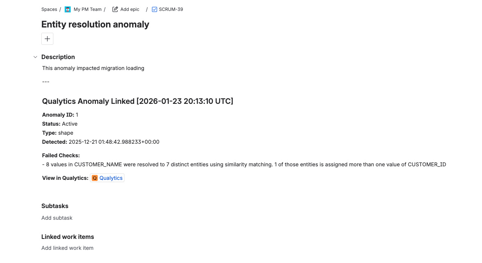Open the Qualytics link

point(110,178)
